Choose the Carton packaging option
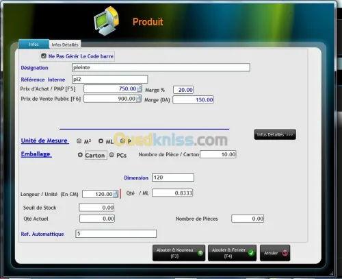Viewport: 342px width, 279px height. [x=80, y=155]
